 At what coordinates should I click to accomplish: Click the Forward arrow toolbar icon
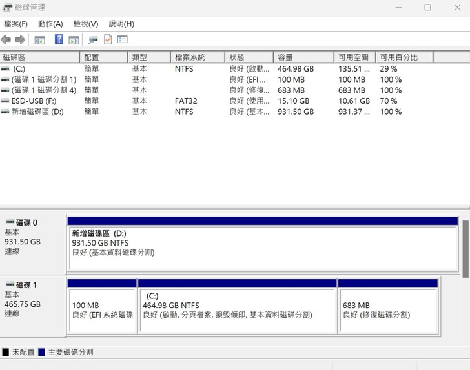[x=20, y=40]
